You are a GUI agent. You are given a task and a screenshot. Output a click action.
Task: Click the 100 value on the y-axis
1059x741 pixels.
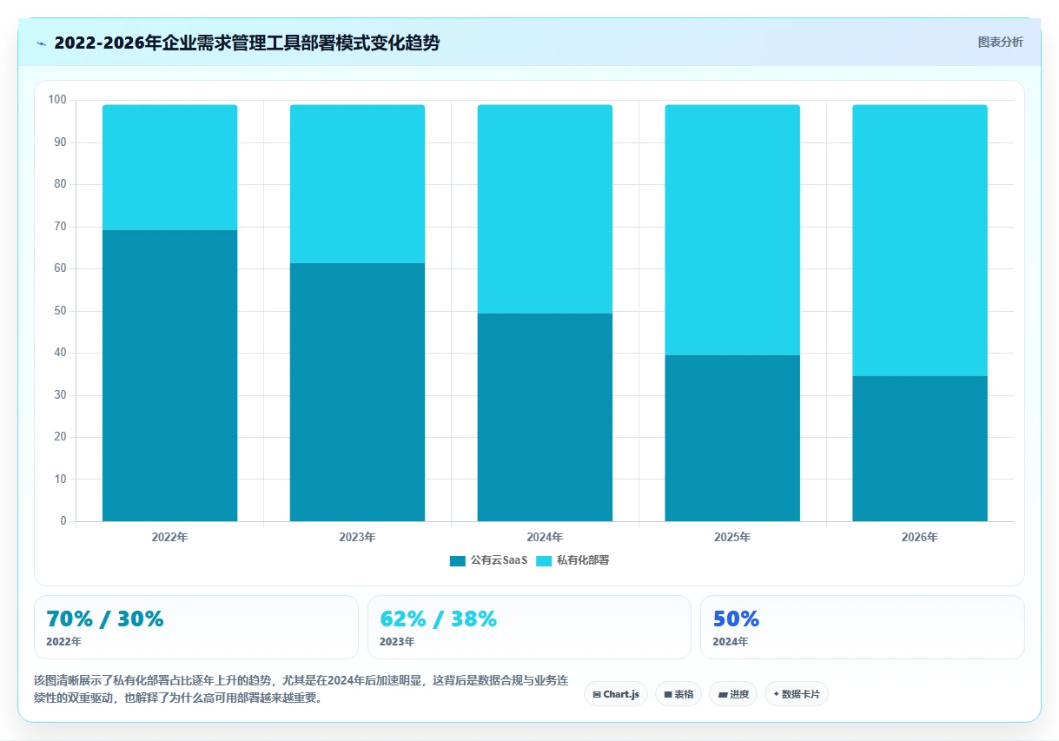click(x=57, y=100)
